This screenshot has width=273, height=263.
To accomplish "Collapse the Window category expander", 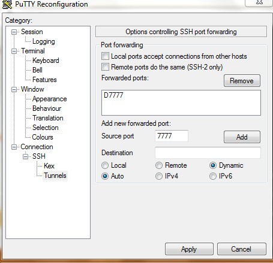I will click(x=14, y=89).
